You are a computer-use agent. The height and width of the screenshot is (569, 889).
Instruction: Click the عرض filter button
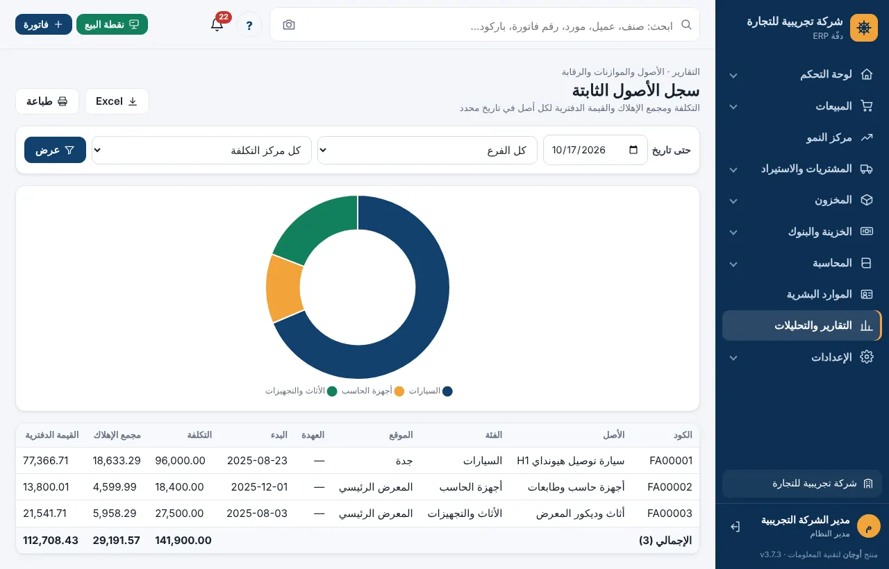click(55, 150)
